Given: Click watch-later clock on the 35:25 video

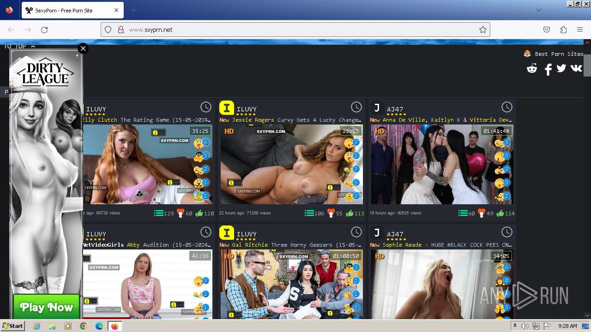Looking at the screenshot, I should 205,107.
